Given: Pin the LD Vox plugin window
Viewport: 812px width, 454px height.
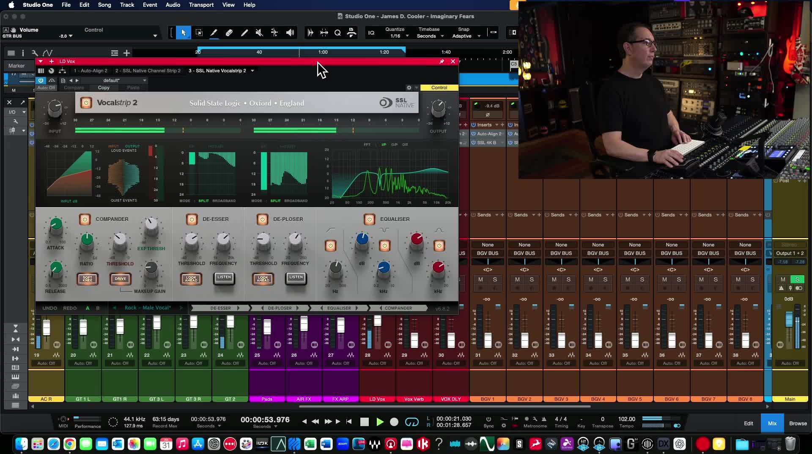Looking at the screenshot, I should pos(442,61).
